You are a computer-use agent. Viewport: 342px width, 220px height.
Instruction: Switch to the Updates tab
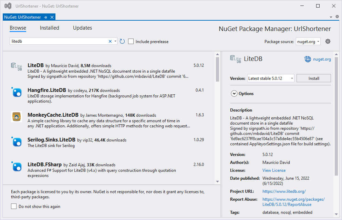(x=82, y=28)
